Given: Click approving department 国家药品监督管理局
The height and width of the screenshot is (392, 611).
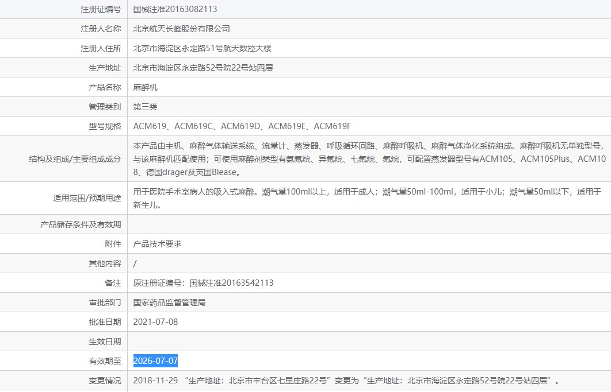Looking at the screenshot, I should 170,302.
